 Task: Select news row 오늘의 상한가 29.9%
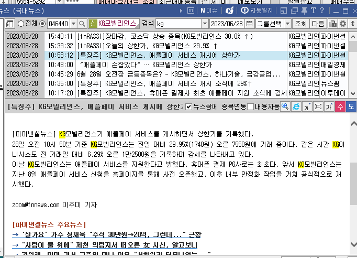coord(176,46)
